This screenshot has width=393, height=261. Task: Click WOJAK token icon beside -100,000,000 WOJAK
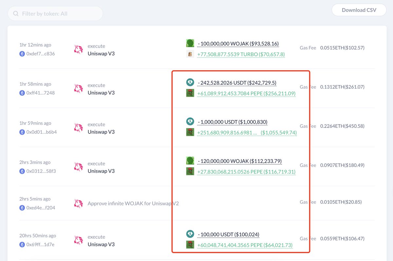[x=190, y=43]
